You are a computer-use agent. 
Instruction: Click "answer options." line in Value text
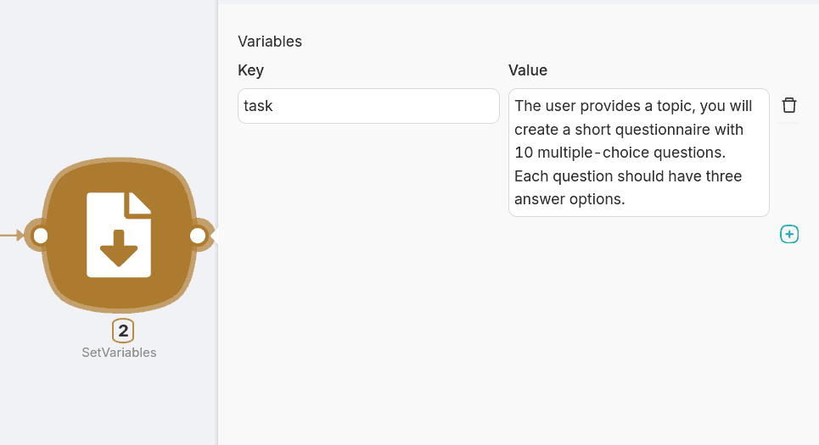pos(569,199)
